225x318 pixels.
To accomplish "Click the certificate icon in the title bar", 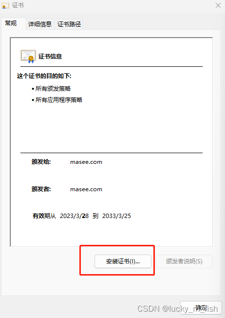I will pos(5,6).
